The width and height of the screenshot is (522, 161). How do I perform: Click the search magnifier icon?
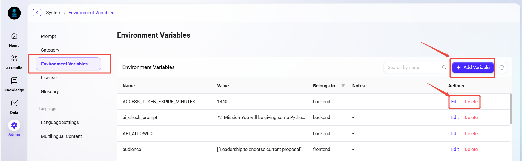point(444,67)
